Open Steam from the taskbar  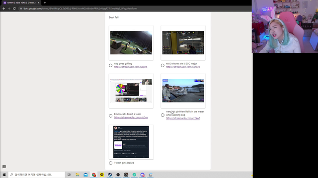pyautogui.click(x=110, y=175)
